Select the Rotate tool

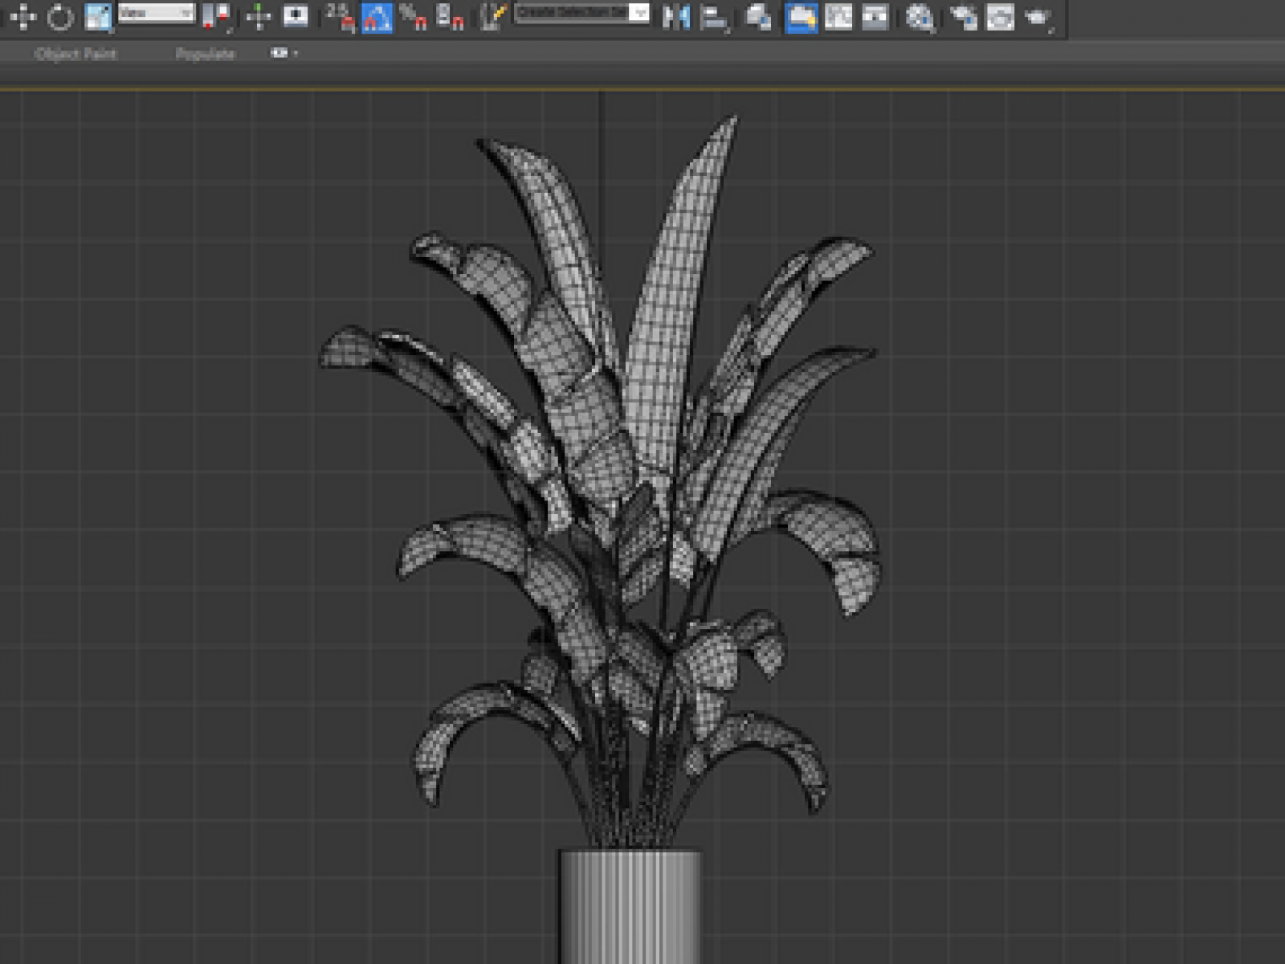point(60,16)
